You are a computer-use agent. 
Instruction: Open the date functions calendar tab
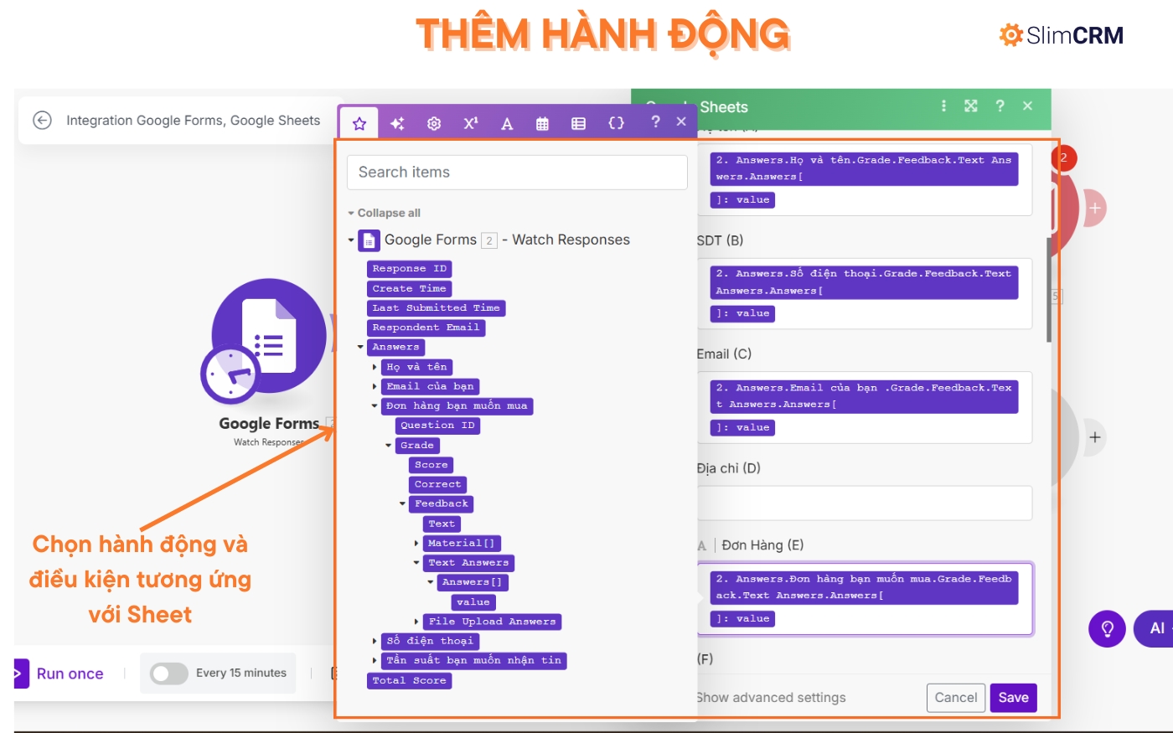point(542,123)
